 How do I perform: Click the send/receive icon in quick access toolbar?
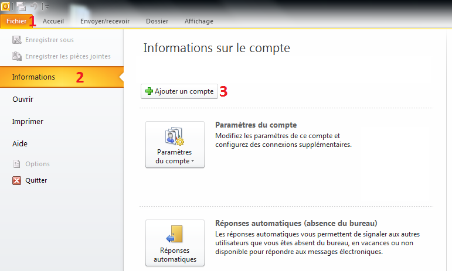point(21,6)
